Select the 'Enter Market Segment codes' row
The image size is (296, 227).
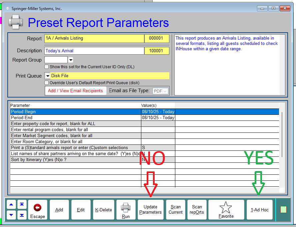75,135
